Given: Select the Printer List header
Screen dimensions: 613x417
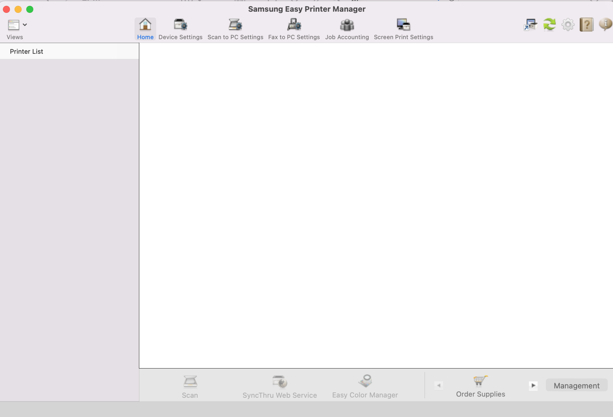Looking at the screenshot, I should [x=26, y=52].
